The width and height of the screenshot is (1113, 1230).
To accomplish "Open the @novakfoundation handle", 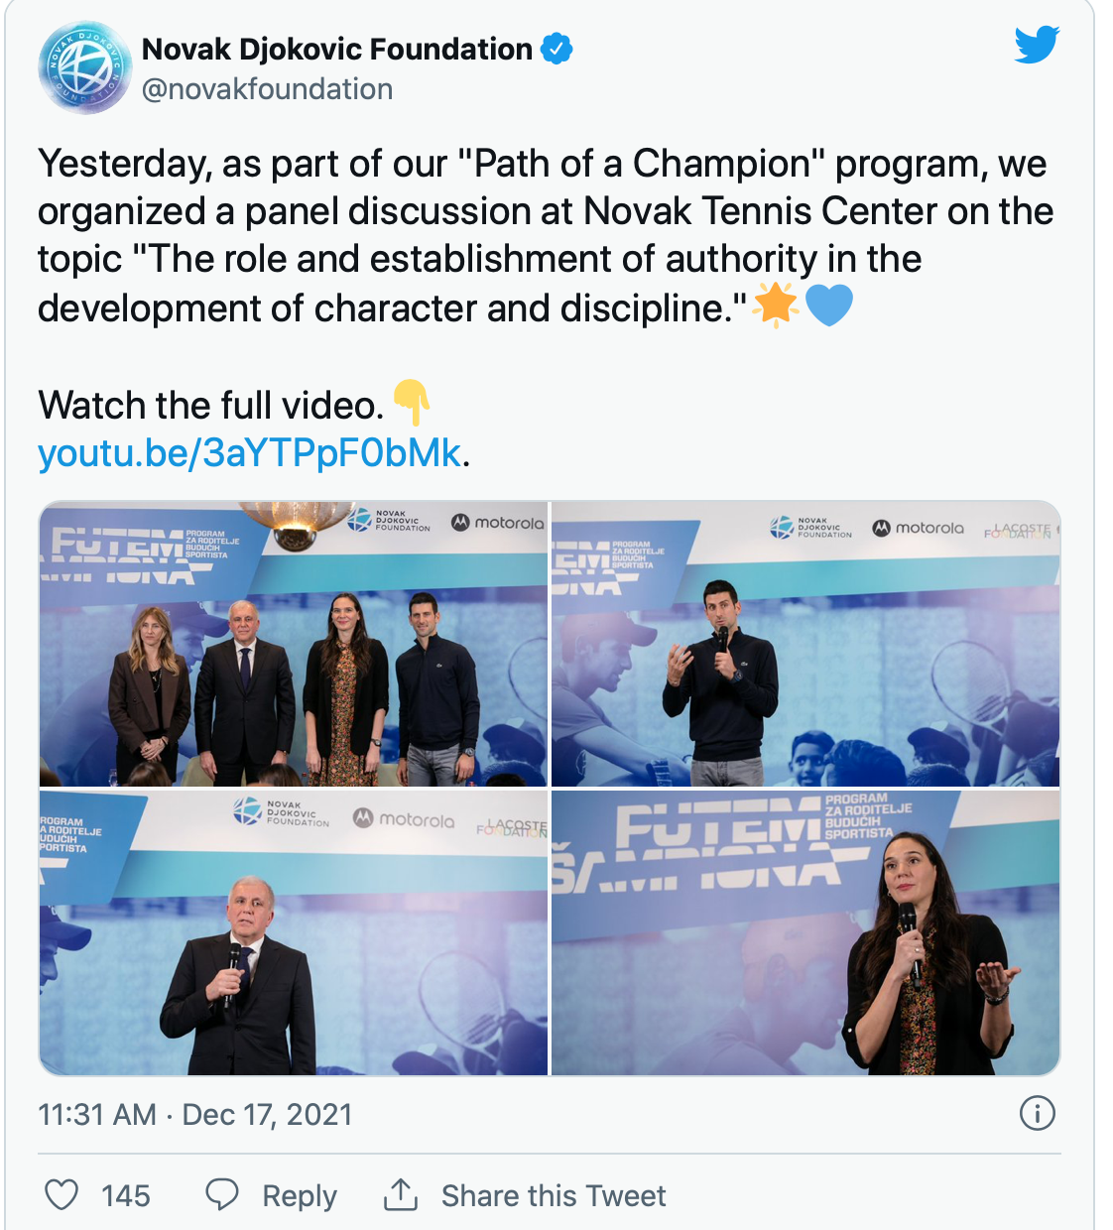I will (267, 89).
